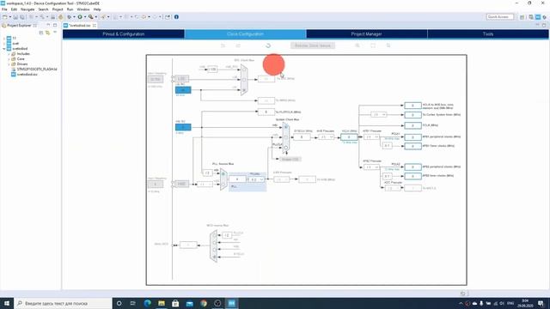Open Microsoft Edge from the taskbar
The width and height of the screenshot is (550, 309).
[x=147, y=303]
